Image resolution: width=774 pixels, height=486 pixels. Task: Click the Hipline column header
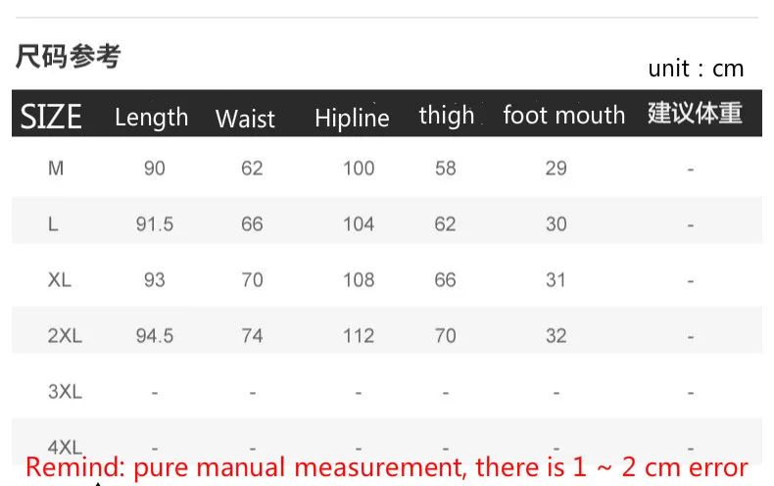coord(352,120)
